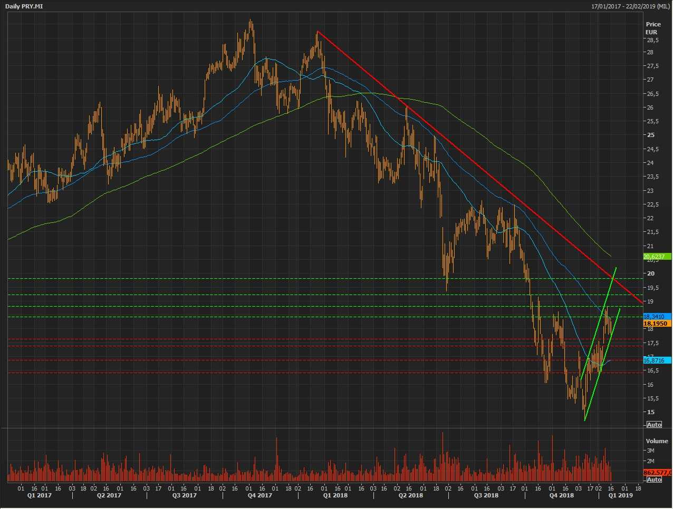Click the Auto button on the price axis
Image resolution: width=673 pixels, height=509 pixels.
(x=654, y=425)
